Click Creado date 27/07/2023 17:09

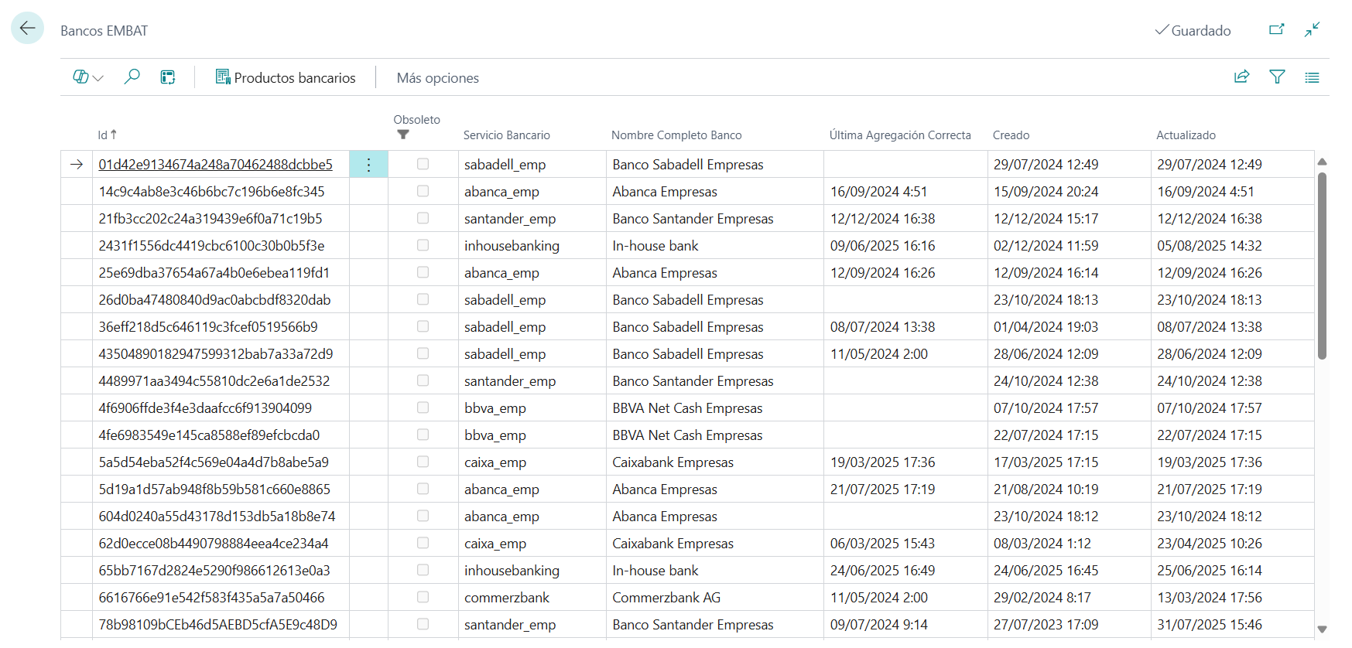1046,624
